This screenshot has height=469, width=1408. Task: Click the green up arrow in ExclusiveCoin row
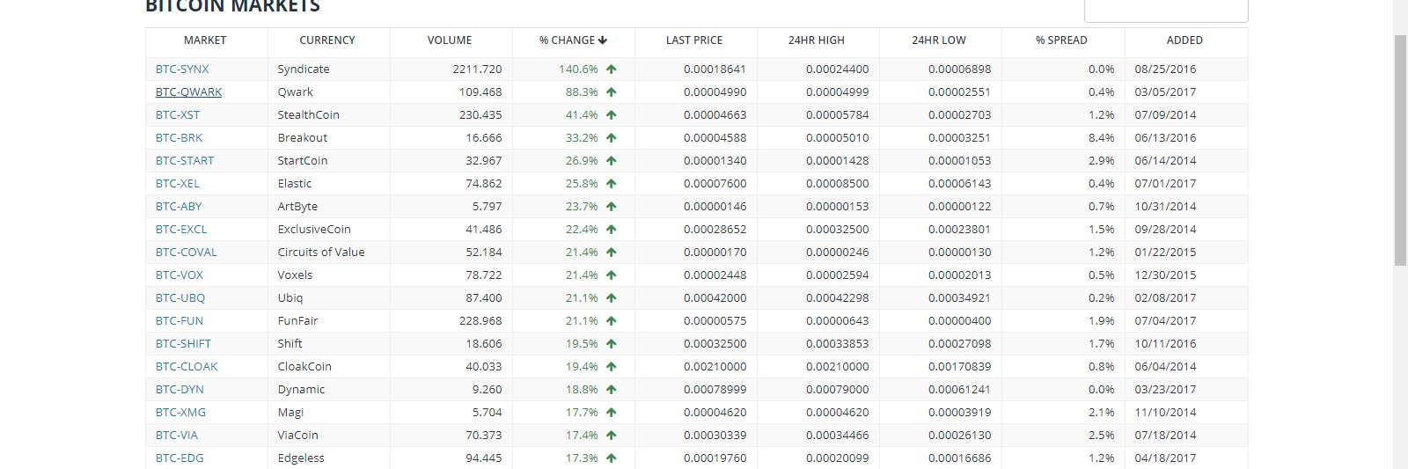tap(611, 229)
